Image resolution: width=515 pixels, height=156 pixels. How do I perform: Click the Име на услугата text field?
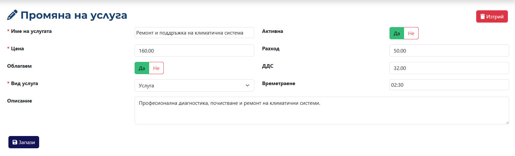tap(194, 33)
